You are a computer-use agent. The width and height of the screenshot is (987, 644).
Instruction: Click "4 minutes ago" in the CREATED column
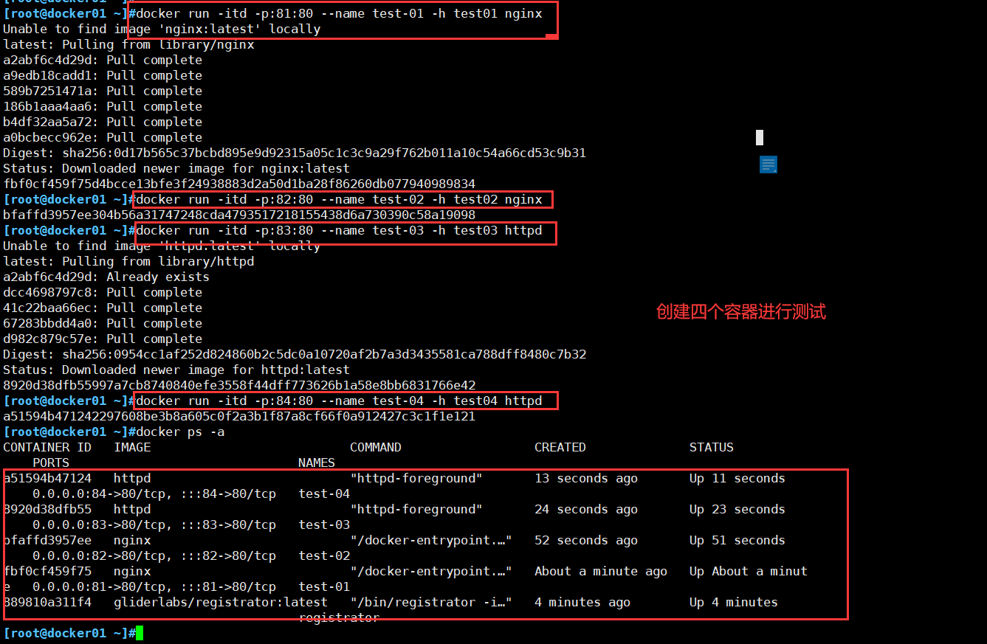point(582,602)
